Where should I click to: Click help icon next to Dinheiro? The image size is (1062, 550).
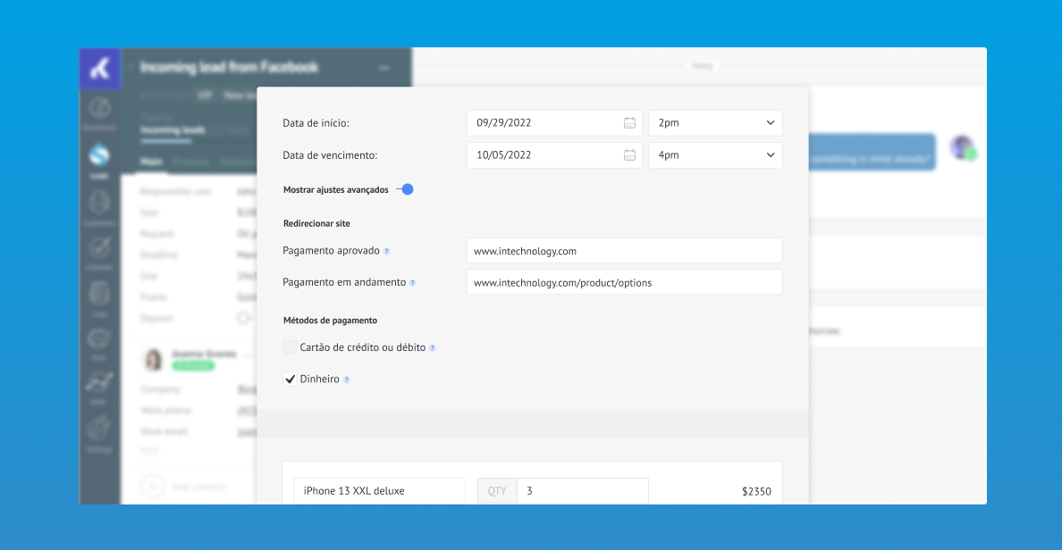[346, 379]
